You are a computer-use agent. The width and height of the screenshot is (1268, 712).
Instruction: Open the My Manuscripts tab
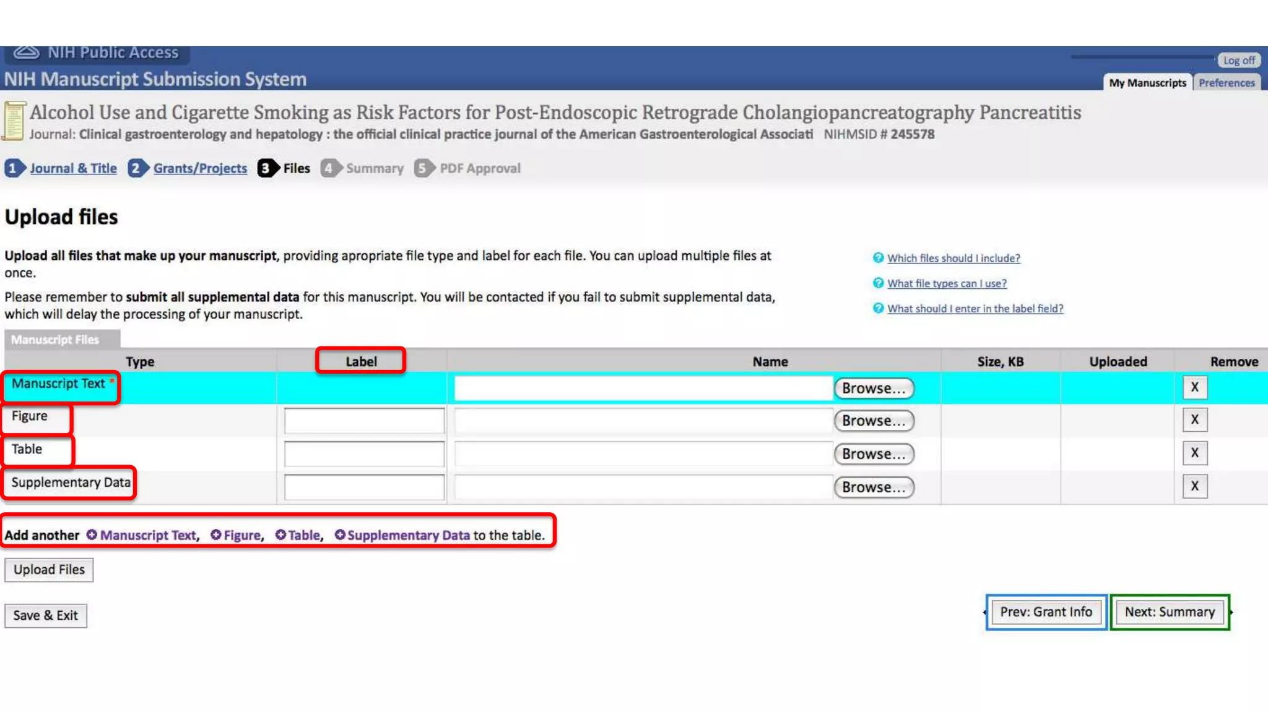pos(1147,83)
